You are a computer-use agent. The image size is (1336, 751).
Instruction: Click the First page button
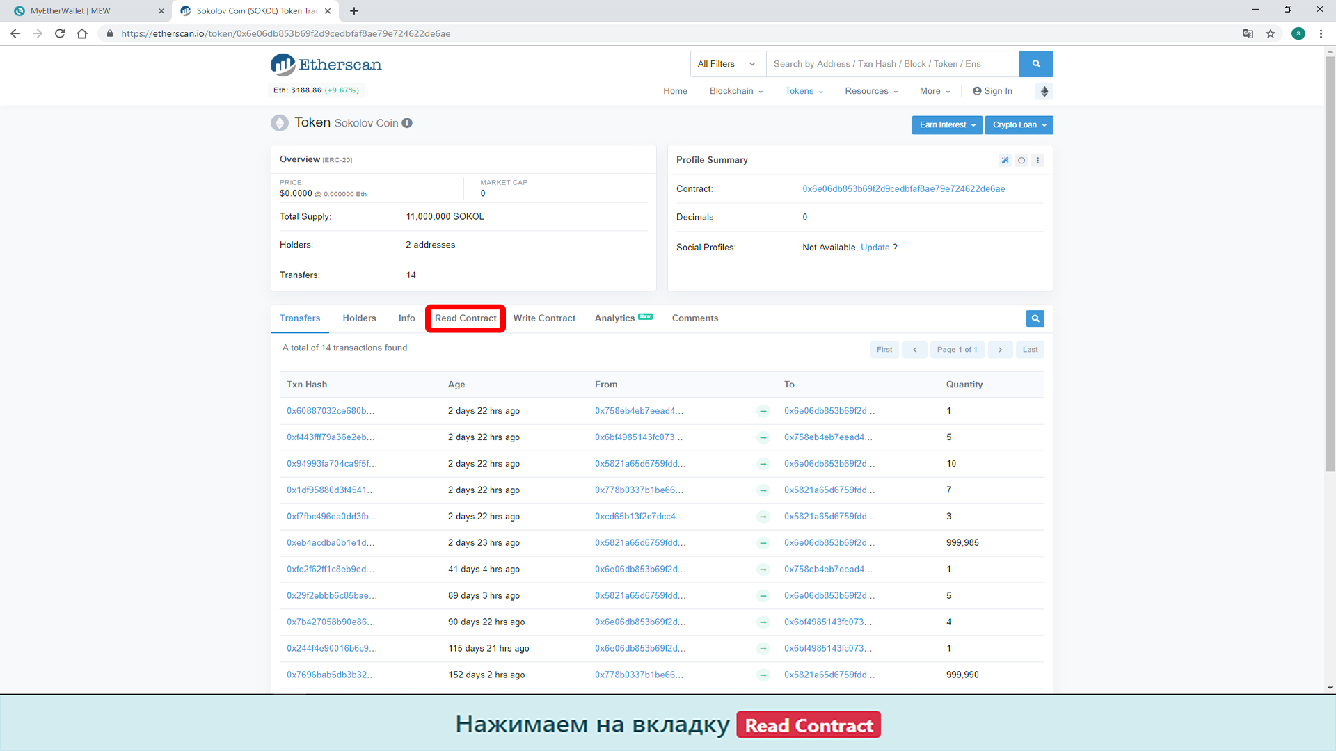884,350
